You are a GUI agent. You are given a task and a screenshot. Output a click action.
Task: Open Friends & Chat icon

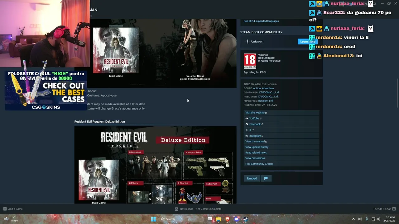click(394, 209)
